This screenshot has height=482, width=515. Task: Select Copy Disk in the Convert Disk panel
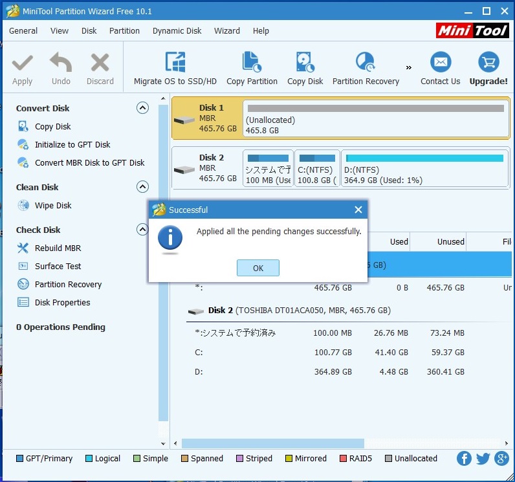[x=52, y=126]
